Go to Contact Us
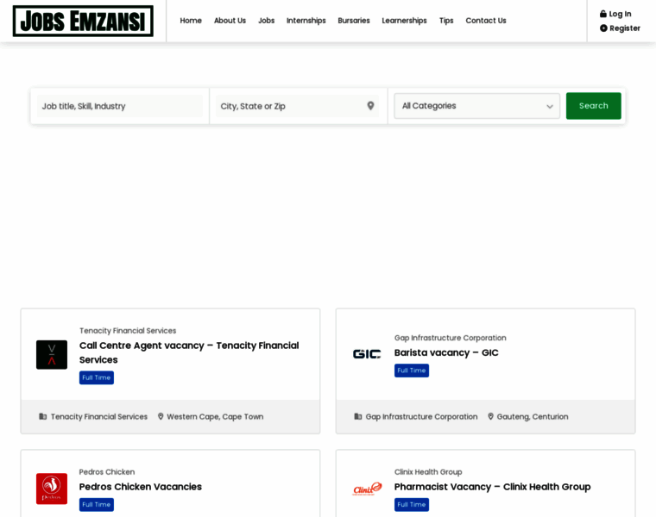The width and height of the screenshot is (656, 517). pos(486,21)
